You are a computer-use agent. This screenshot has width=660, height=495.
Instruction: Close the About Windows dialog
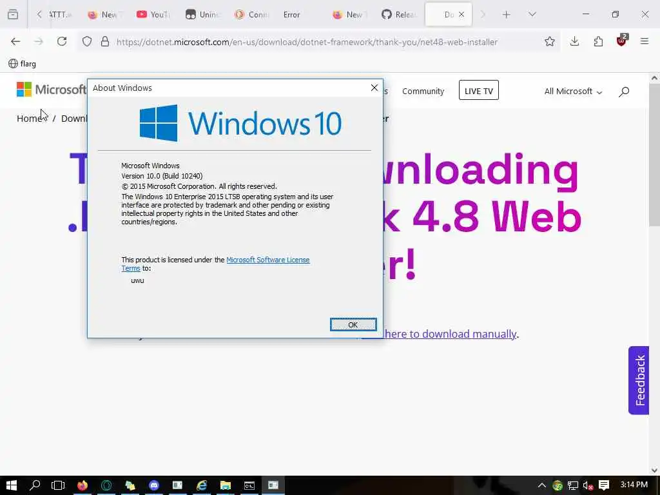pyautogui.click(x=374, y=88)
